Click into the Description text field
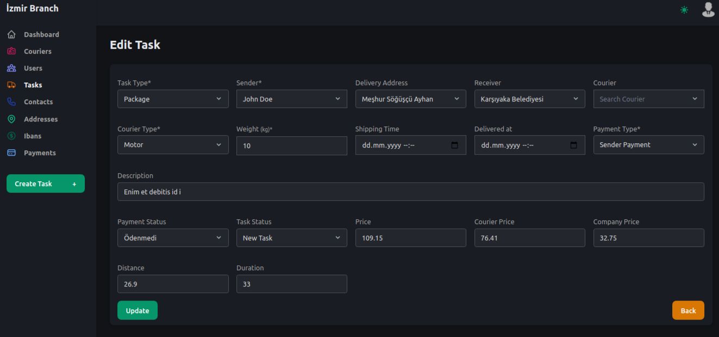The height and width of the screenshot is (337, 719). (410, 192)
